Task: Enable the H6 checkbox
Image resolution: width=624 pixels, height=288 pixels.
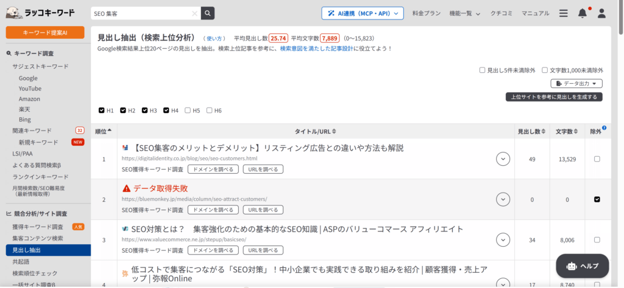Action: tap(210, 111)
